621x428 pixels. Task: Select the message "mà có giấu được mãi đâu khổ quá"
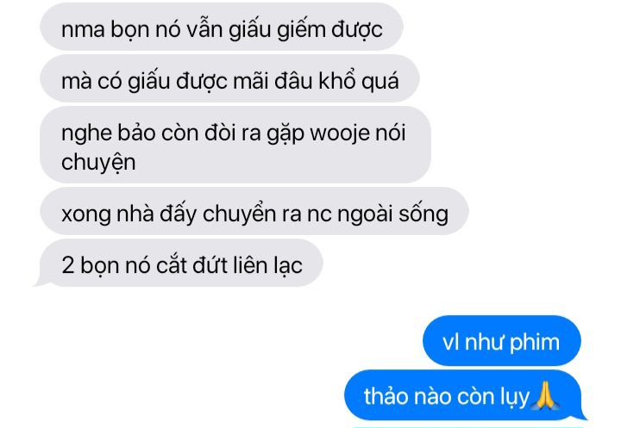229,78
